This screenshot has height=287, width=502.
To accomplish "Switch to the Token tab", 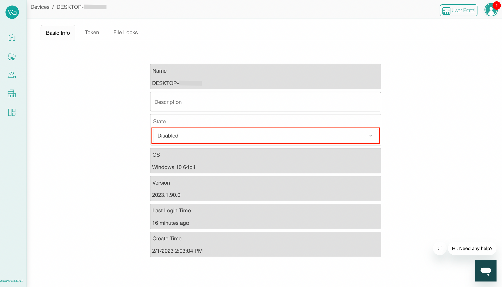I will pyautogui.click(x=92, y=32).
